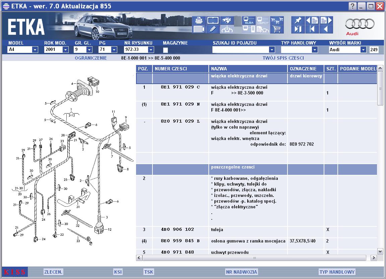Viewport: 386px width, 279px height.
Task: Click TYP HANDLOWY in the bottom status bar
Action: pyautogui.click(x=337, y=272)
